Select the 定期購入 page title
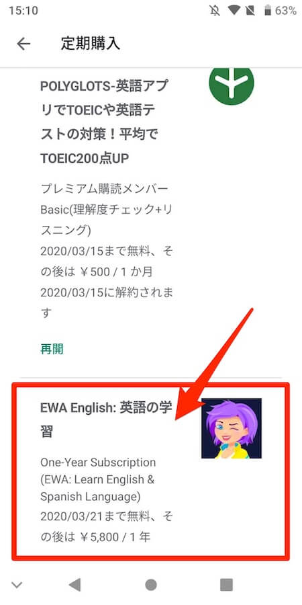 [x=90, y=44]
